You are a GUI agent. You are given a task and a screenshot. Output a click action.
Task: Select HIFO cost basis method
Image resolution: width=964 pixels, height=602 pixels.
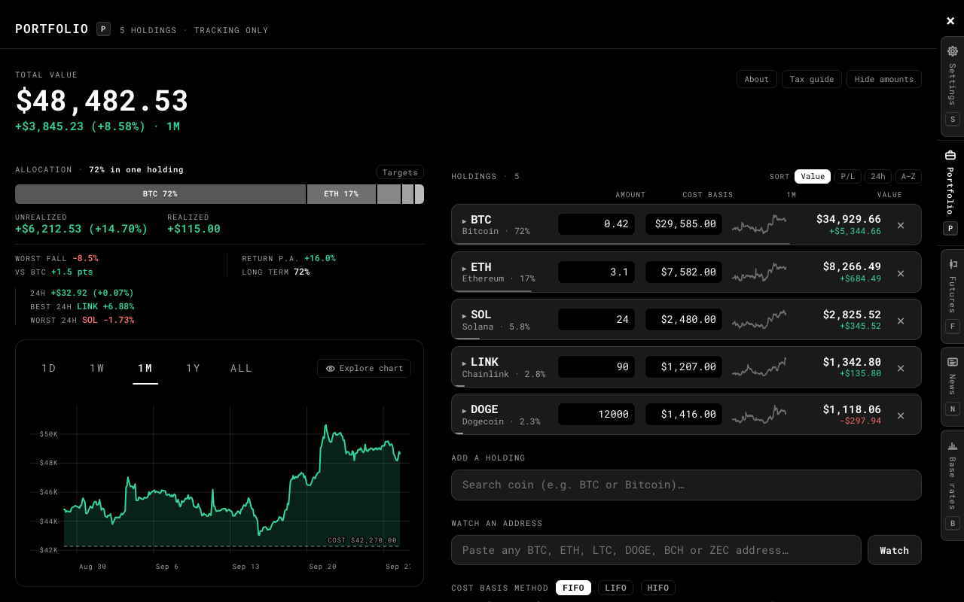point(658,588)
